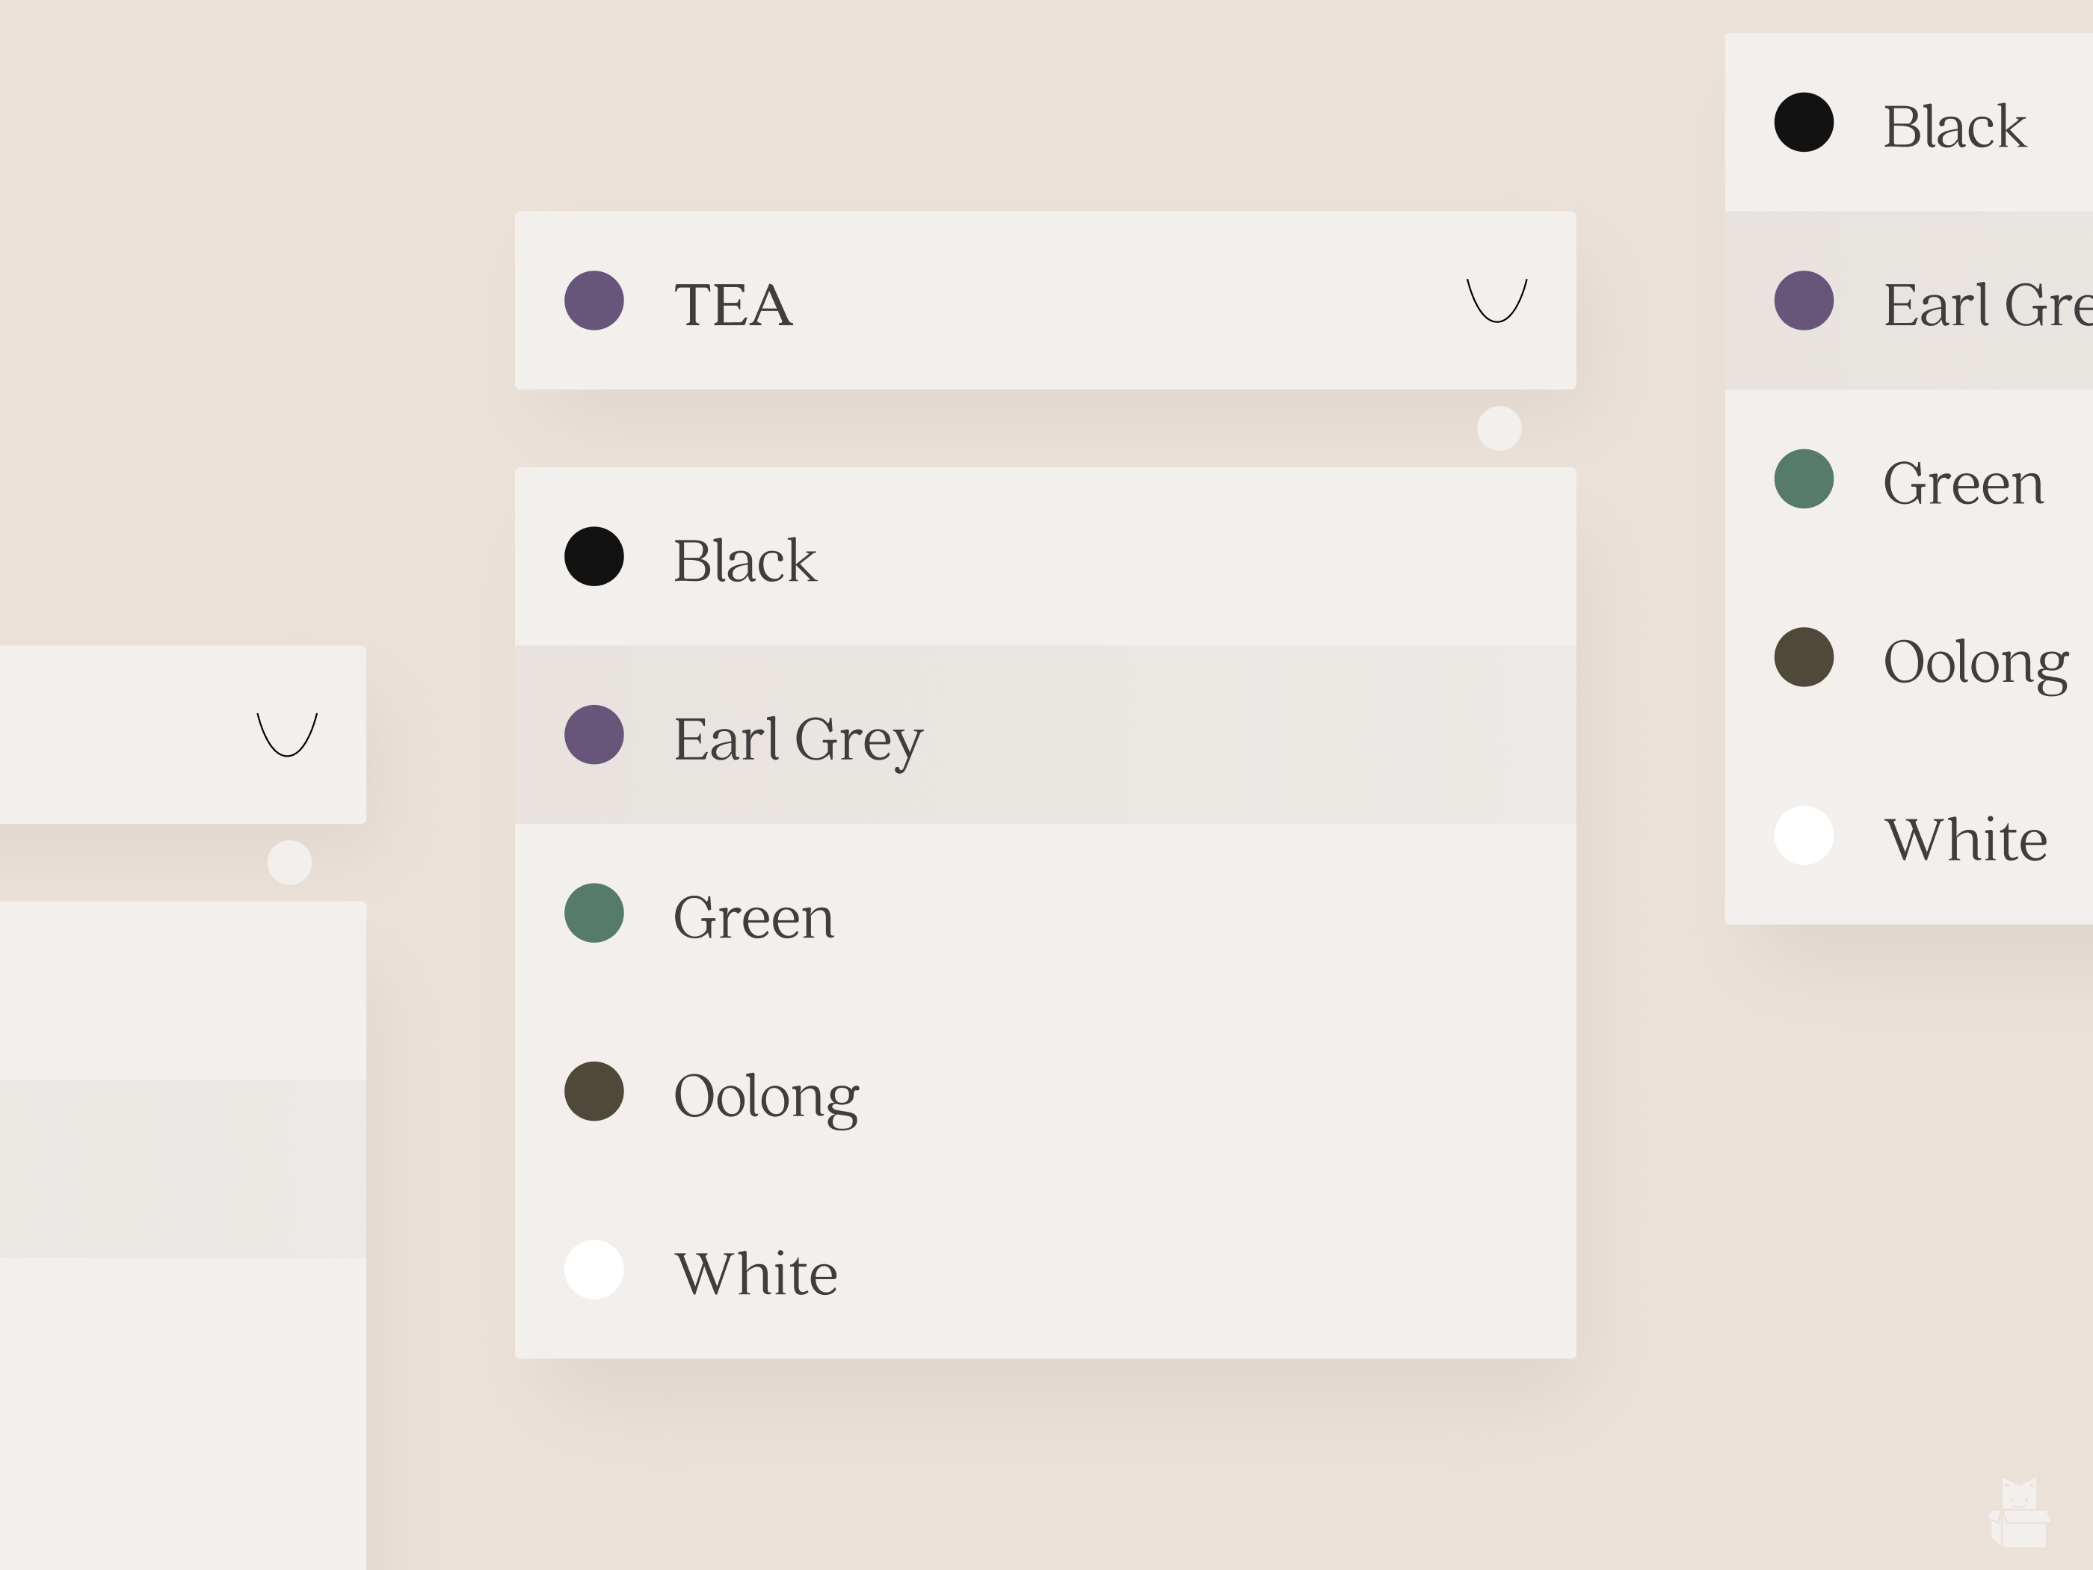This screenshot has width=2093, height=1570.
Task: Select White in the right-side list
Action: [1964, 837]
